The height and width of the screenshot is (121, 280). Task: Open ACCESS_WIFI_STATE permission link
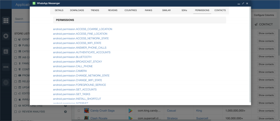pos(77,43)
